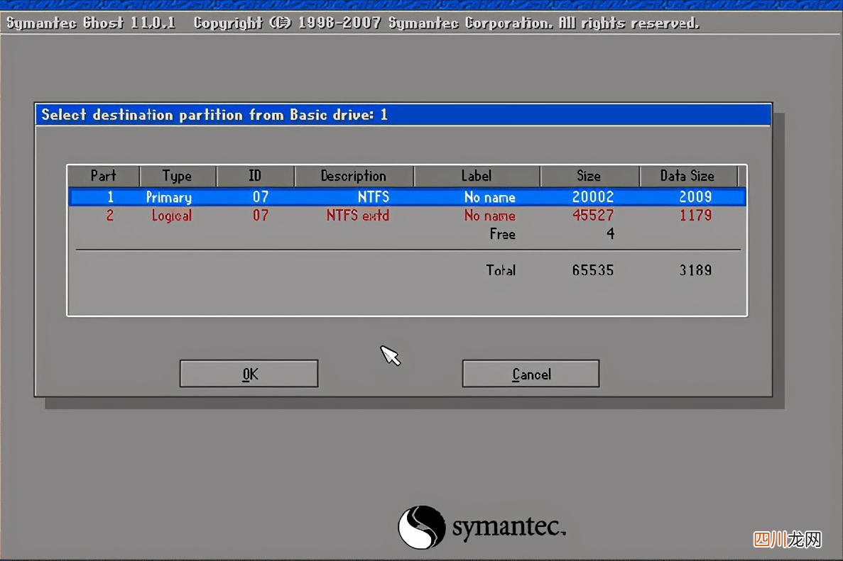The image size is (843, 561).
Task: Click the Total data size value 3189
Action: (696, 270)
